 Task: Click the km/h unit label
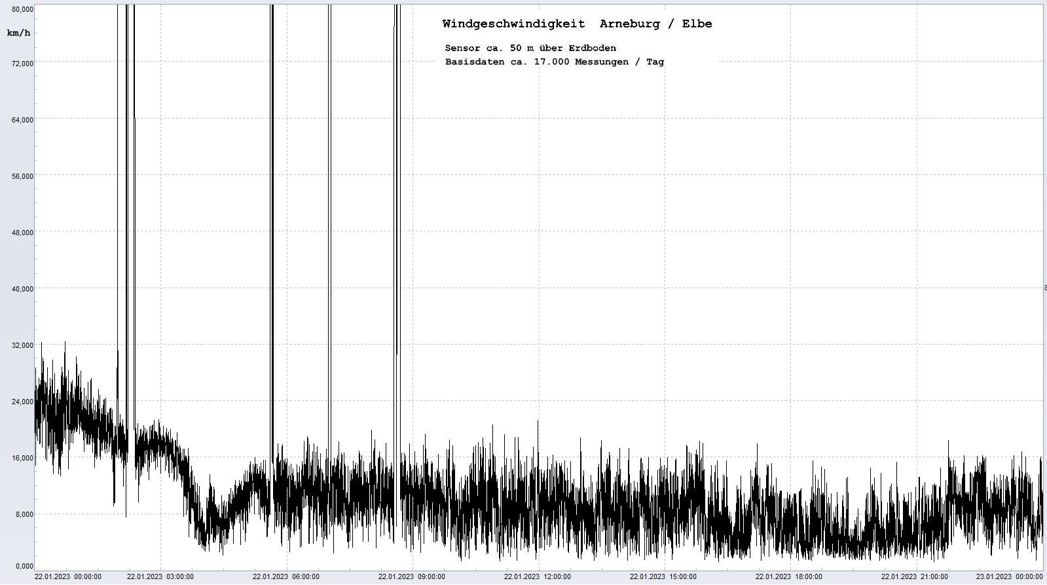tap(18, 33)
